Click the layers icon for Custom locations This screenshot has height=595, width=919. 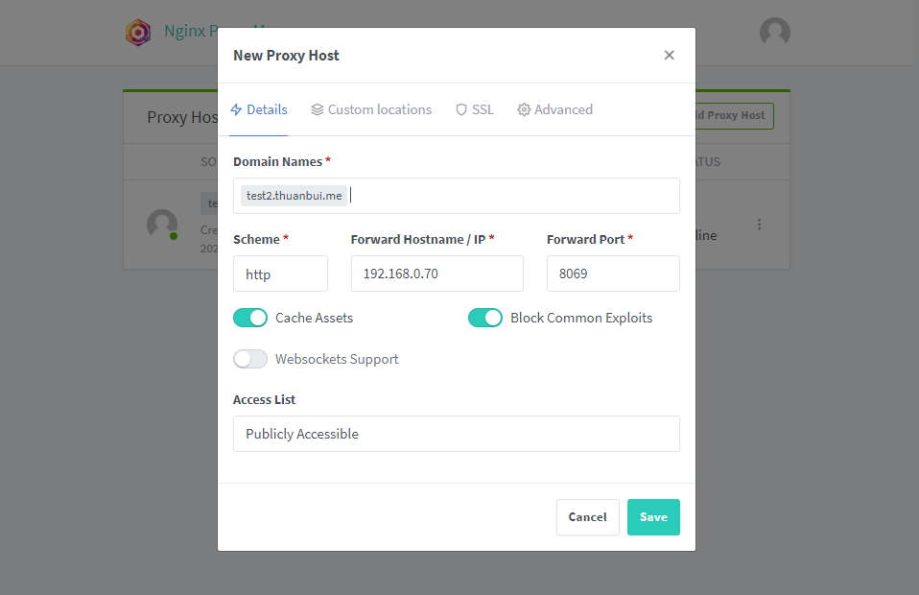(318, 109)
